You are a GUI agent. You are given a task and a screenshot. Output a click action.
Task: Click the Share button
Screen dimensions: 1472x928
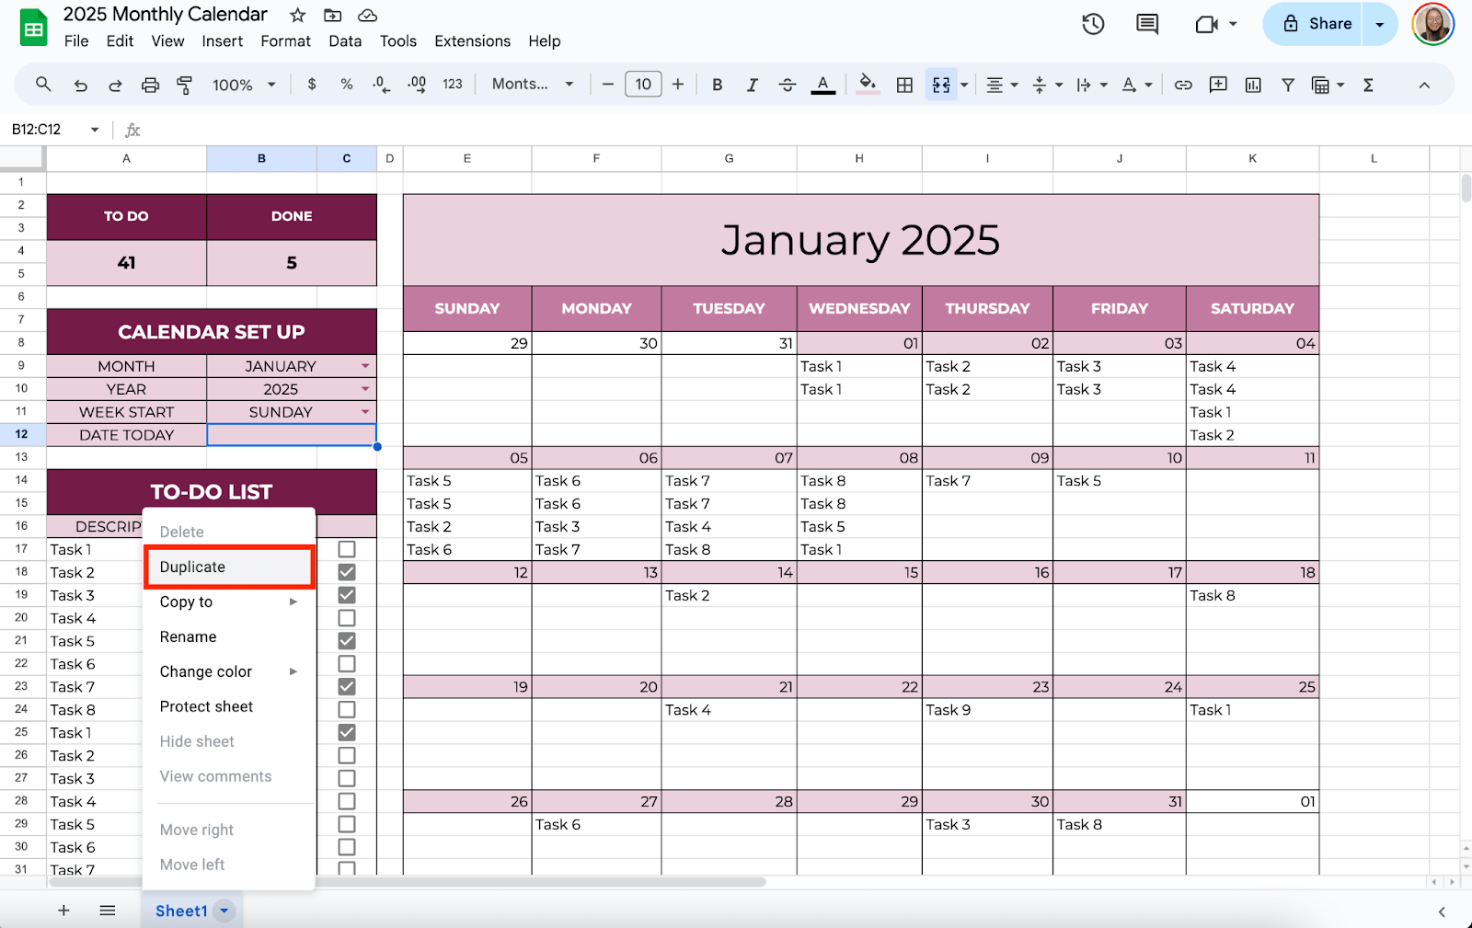click(x=1318, y=24)
